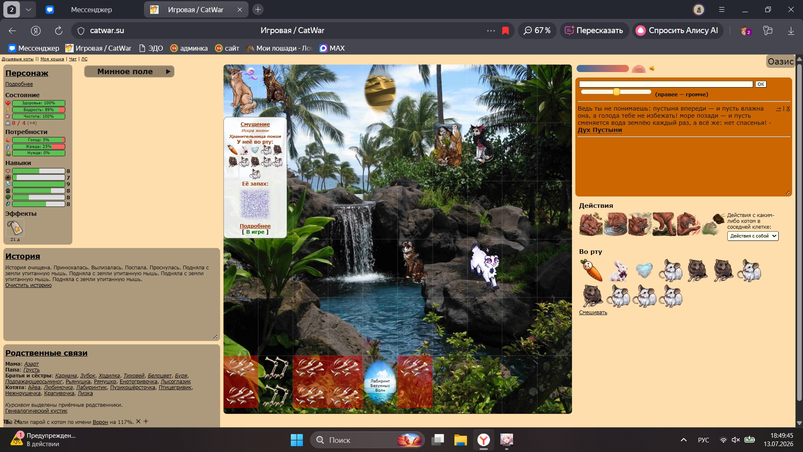Screen dimensions: 803x452
Task: Open the Wi-Fi network tray icon
Action: (723, 440)
